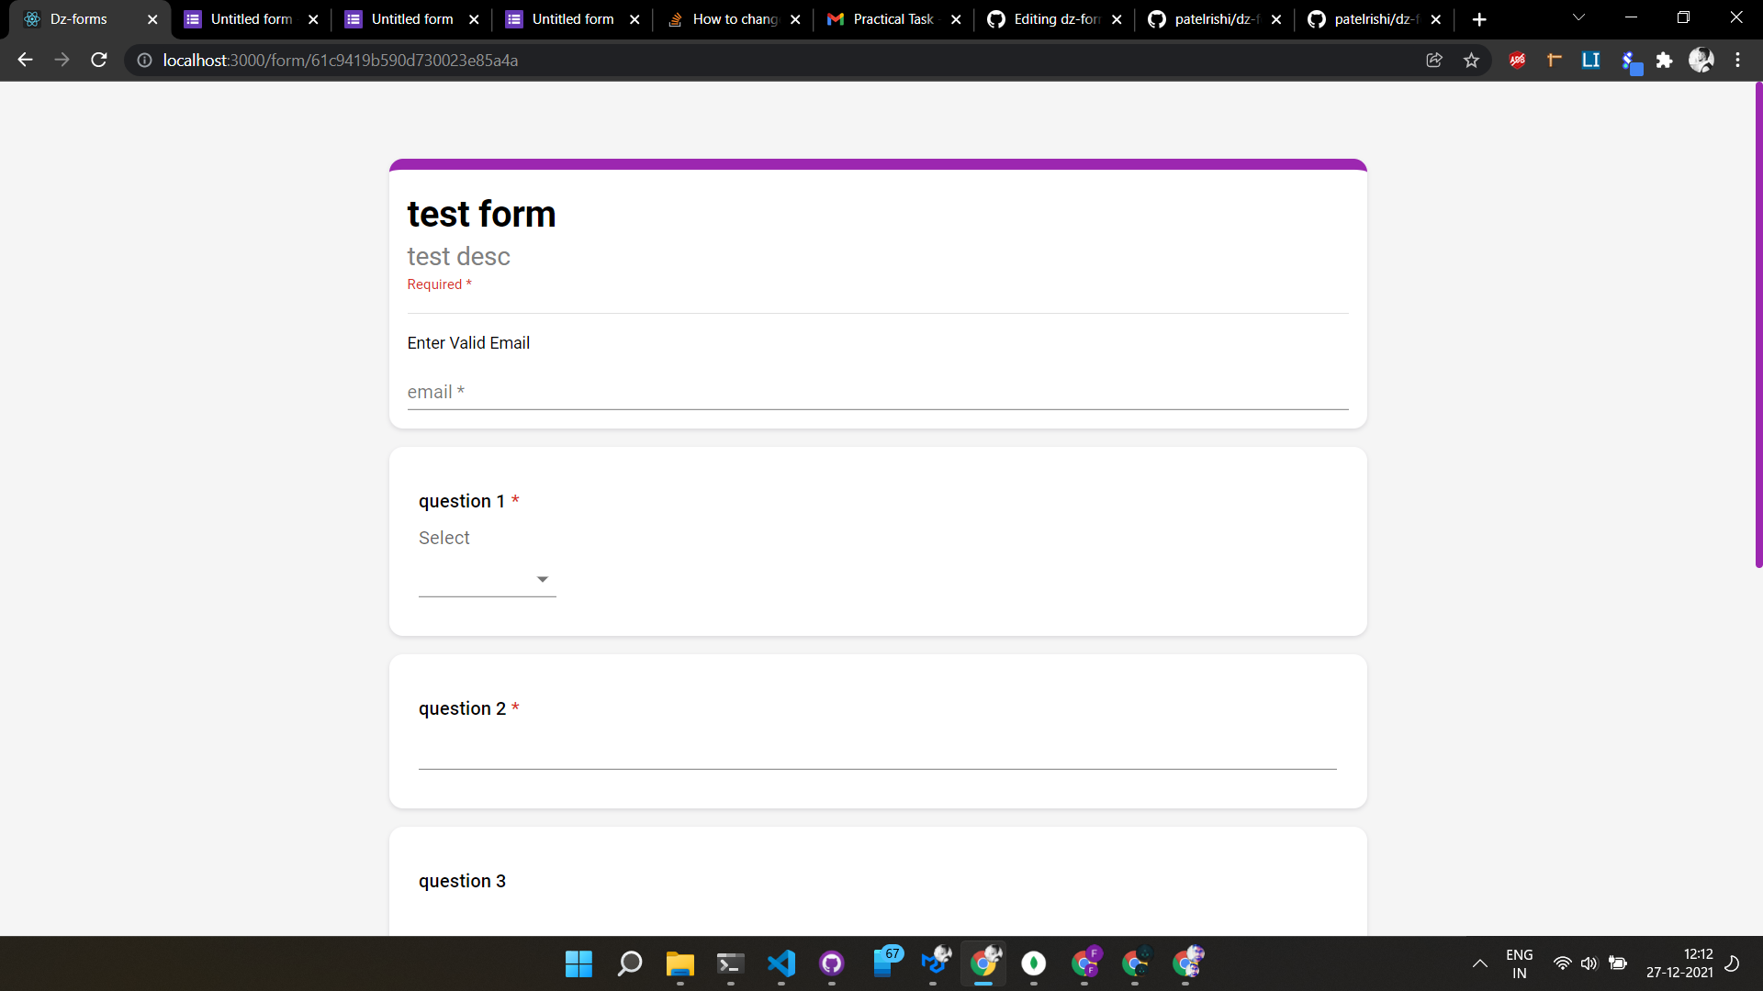The width and height of the screenshot is (1763, 991).
Task: Expand hidden icons in the system tray
Action: [x=1479, y=963]
